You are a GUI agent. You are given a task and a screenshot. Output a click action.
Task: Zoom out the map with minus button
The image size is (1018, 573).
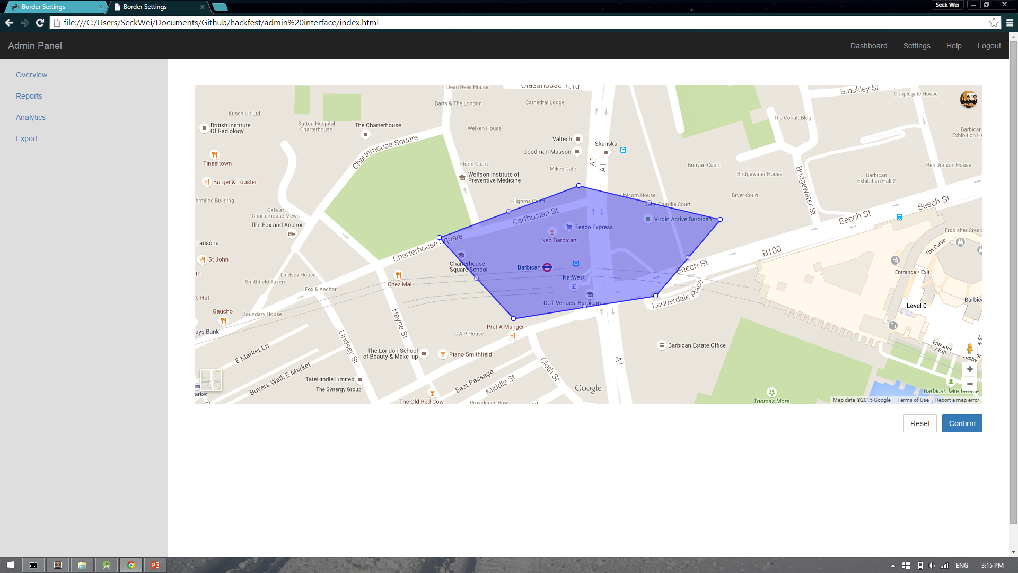[x=970, y=384]
